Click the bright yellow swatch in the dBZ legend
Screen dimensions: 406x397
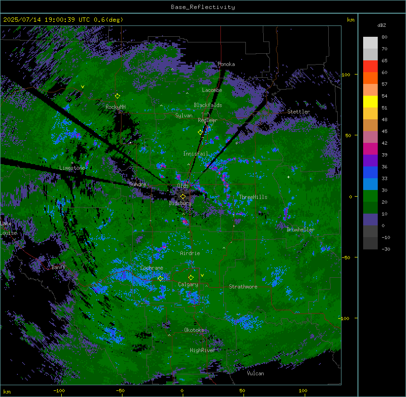click(x=370, y=101)
